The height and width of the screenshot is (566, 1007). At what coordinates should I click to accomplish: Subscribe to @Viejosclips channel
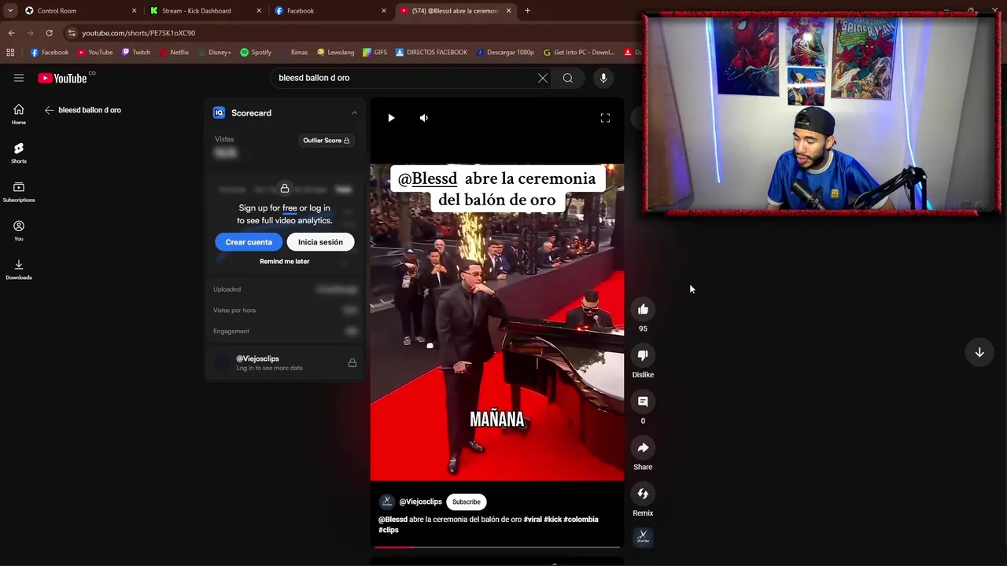click(x=467, y=502)
